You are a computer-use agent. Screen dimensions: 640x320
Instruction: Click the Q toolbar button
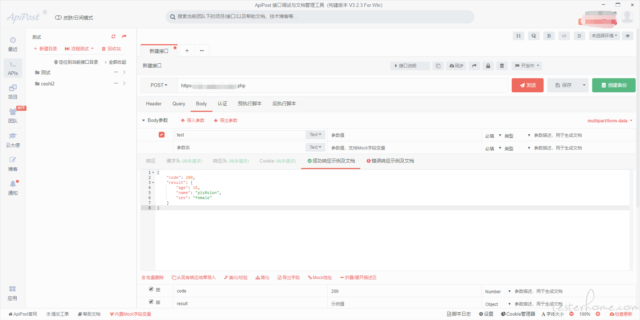pyautogui.click(x=533, y=36)
